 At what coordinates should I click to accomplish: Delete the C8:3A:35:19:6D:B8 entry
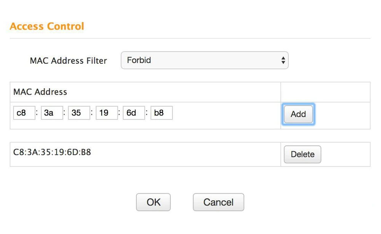(x=303, y=155)
